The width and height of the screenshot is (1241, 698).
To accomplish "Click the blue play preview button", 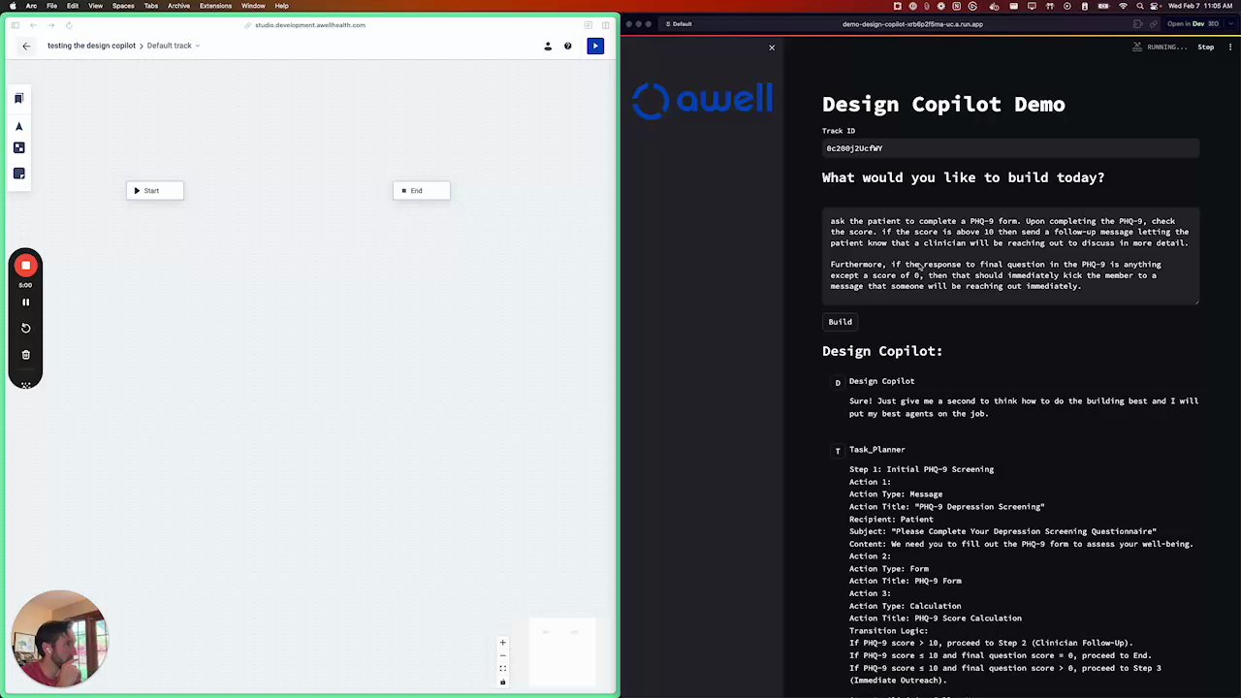I will [x=595, y=46].
